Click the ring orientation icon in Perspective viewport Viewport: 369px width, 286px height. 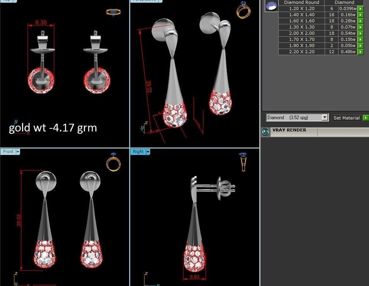tap(243, 10)
